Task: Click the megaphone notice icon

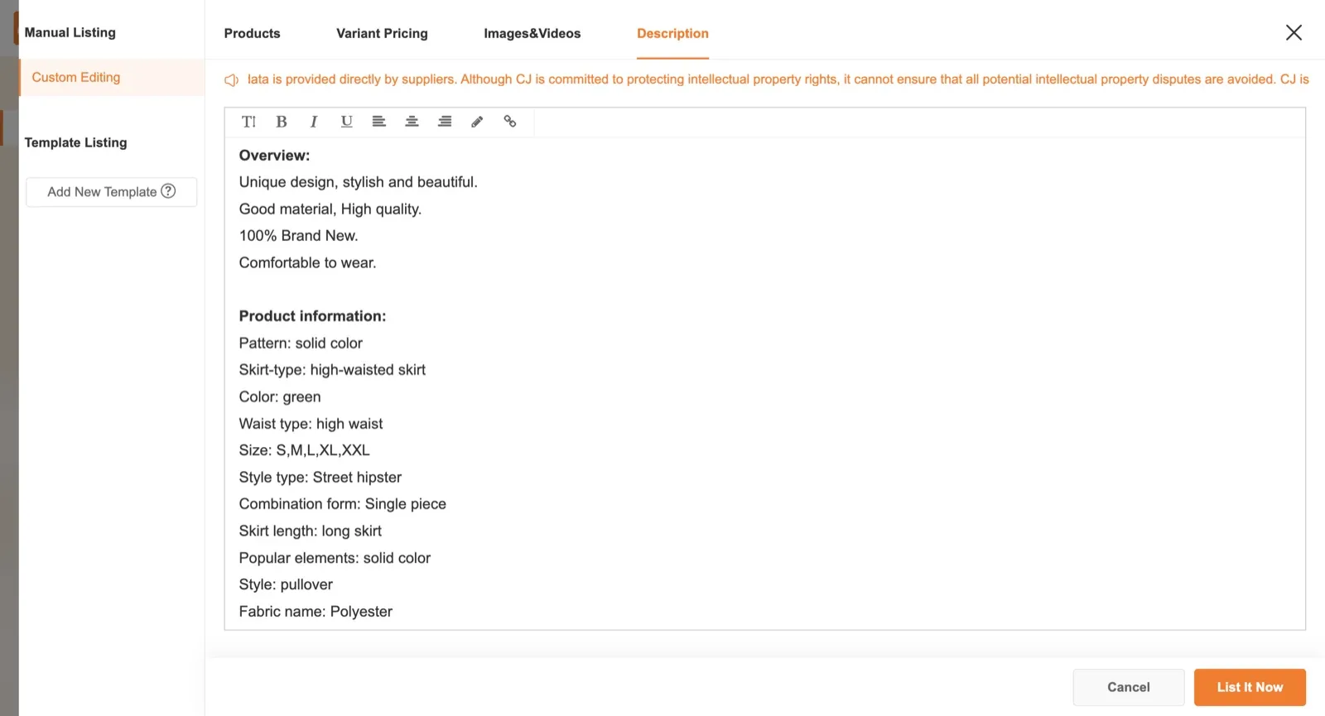Action: pyautogui.click(x=232, y=79)
